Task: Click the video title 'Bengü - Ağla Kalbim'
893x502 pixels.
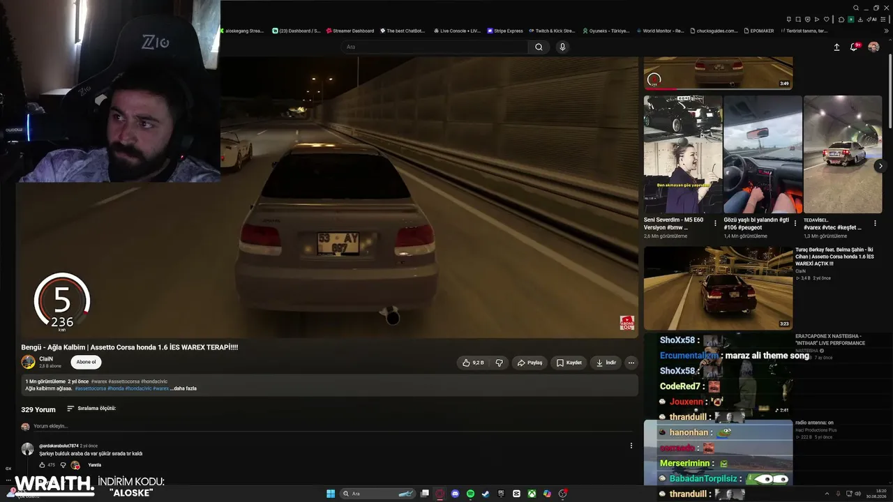Action: 130,347
